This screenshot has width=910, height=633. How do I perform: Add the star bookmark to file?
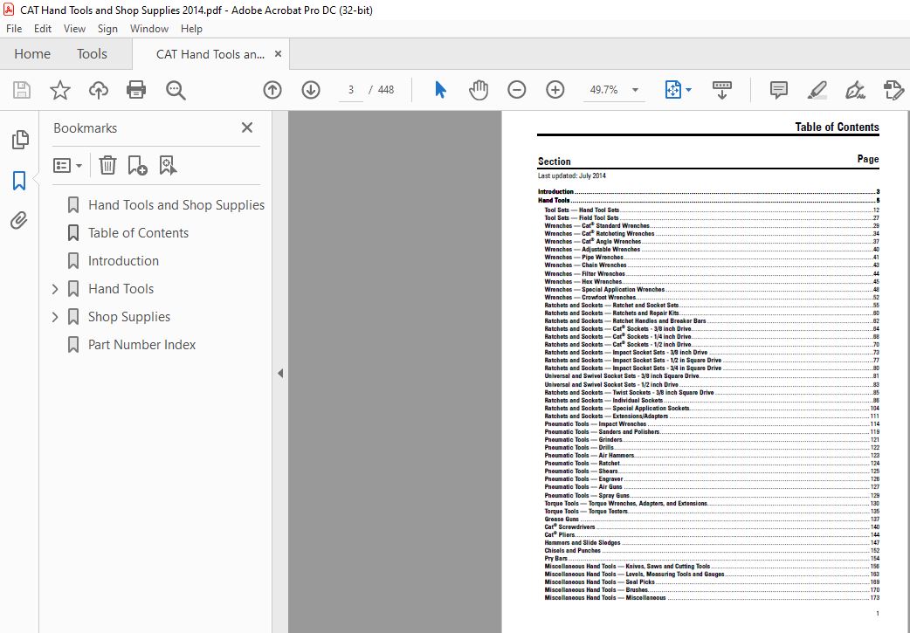click(59, 90)
